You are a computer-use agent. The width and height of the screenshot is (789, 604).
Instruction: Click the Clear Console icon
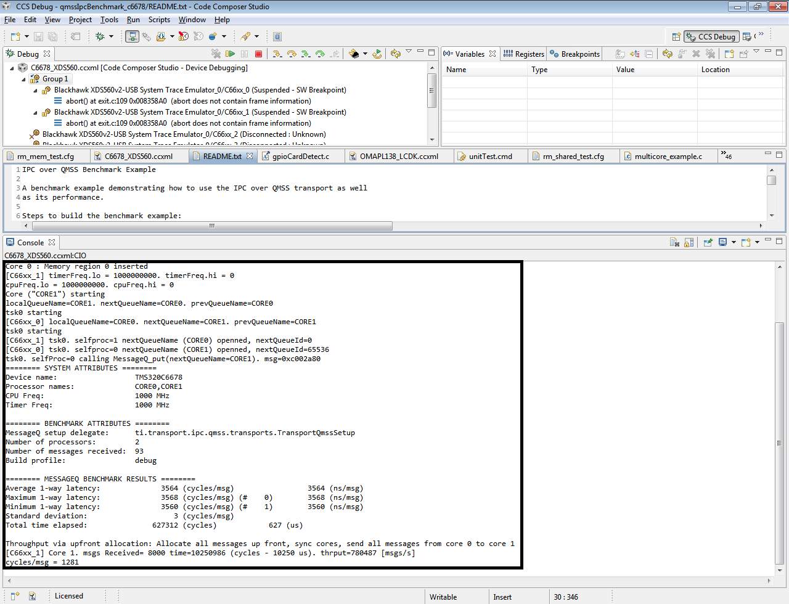(x=674, y=243)
